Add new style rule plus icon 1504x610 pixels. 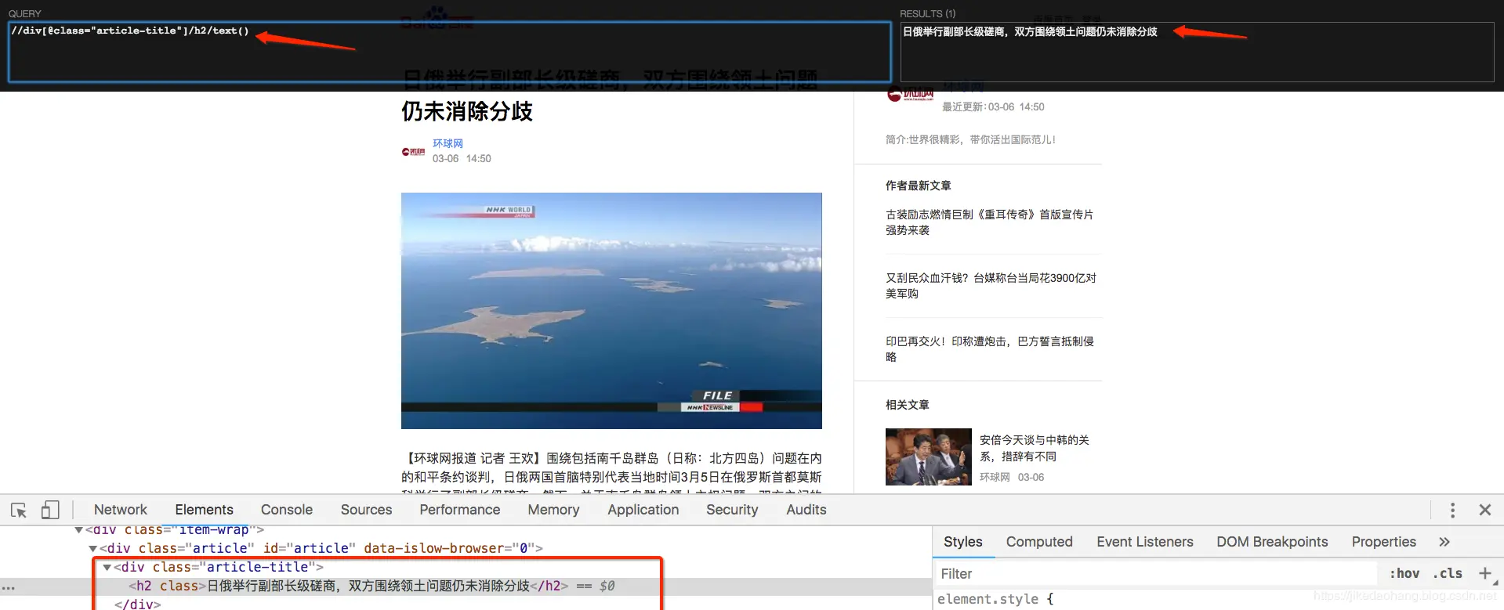click(1484, 573)
